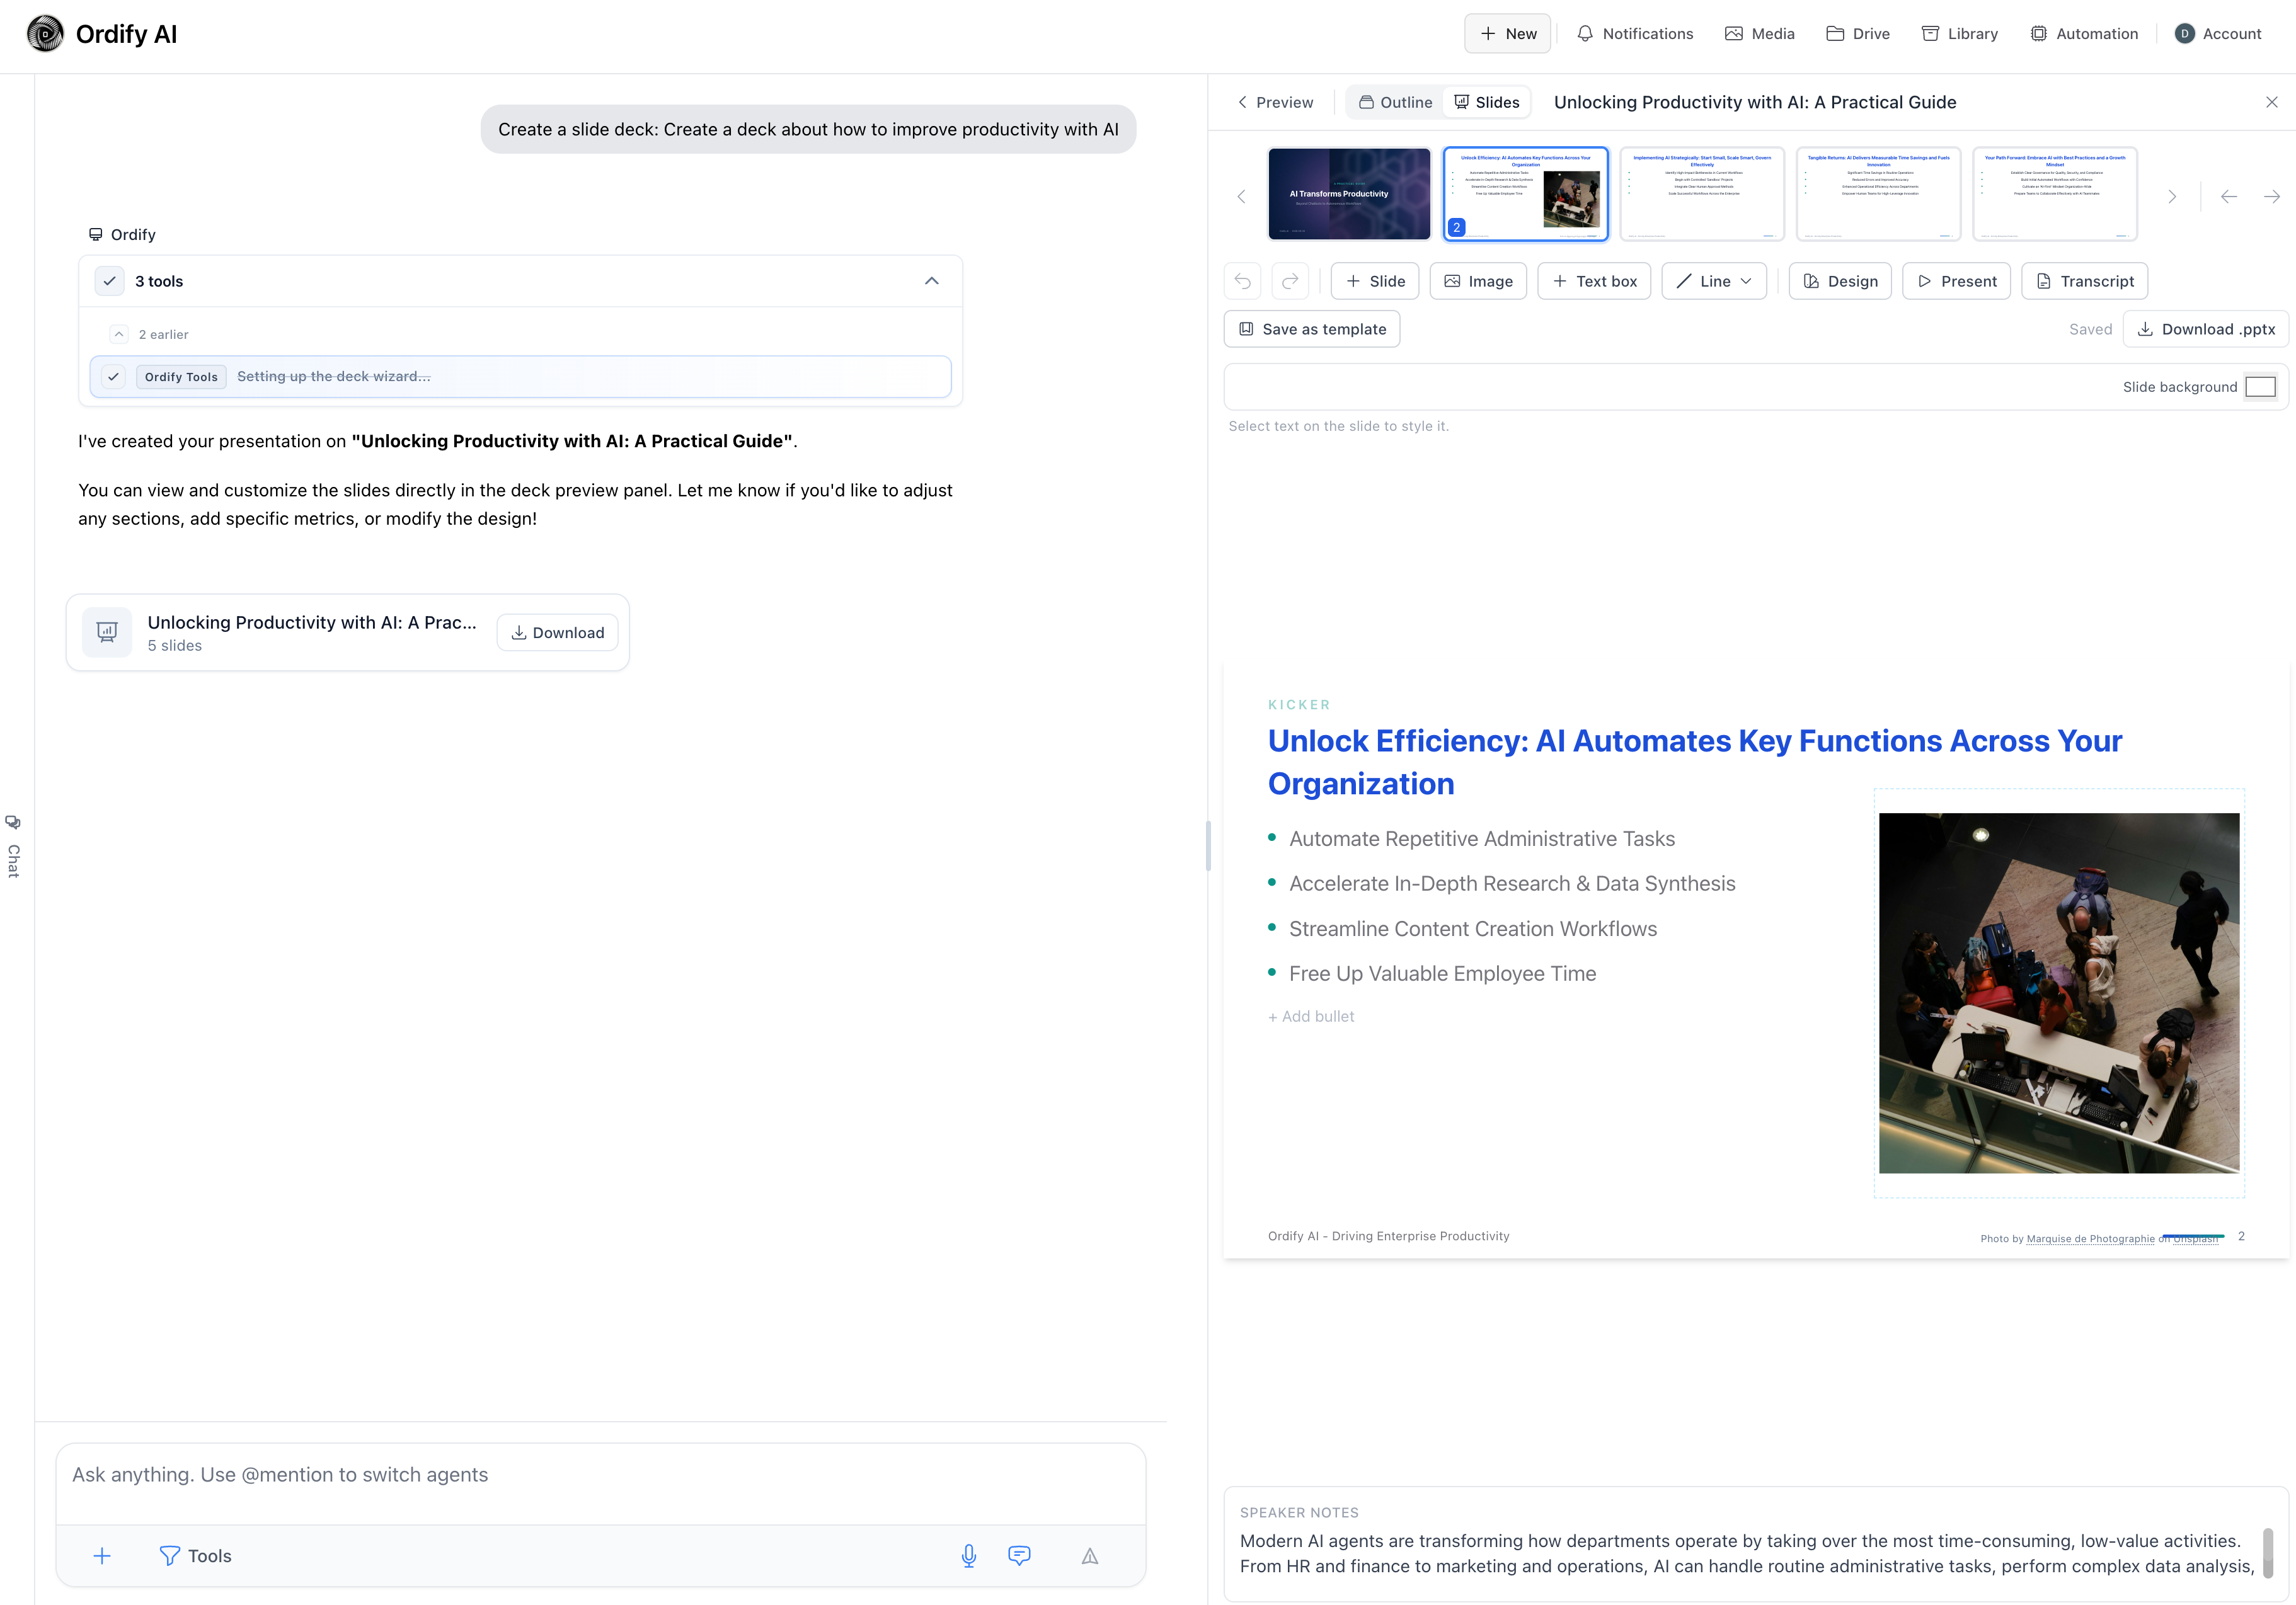Open Automation page
The width and height of the screenshot is (2296, 1605).
(2084, 34)
